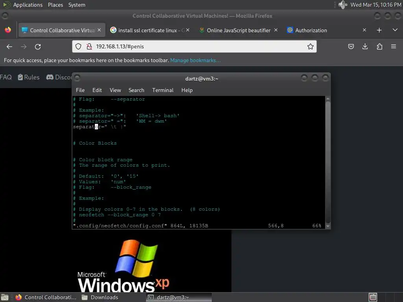Open the terminal View menu

115,90
